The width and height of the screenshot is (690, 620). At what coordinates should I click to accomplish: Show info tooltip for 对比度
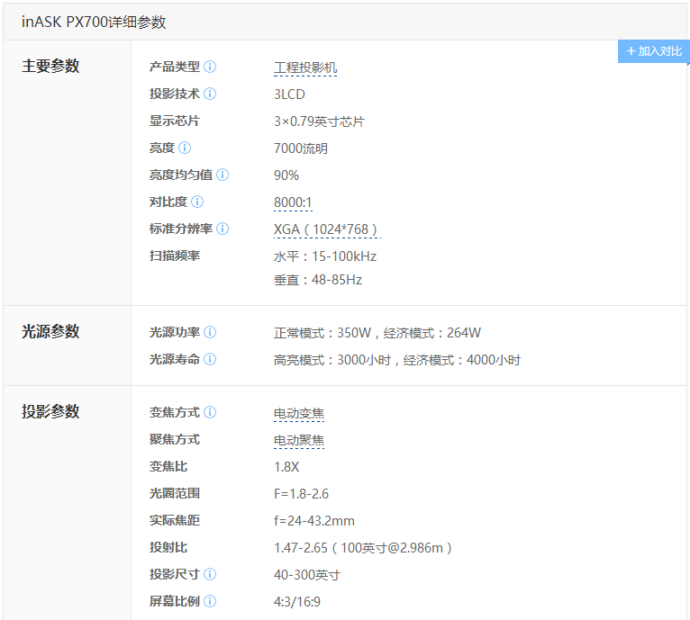pyautogui.click(x=197, y=202)
